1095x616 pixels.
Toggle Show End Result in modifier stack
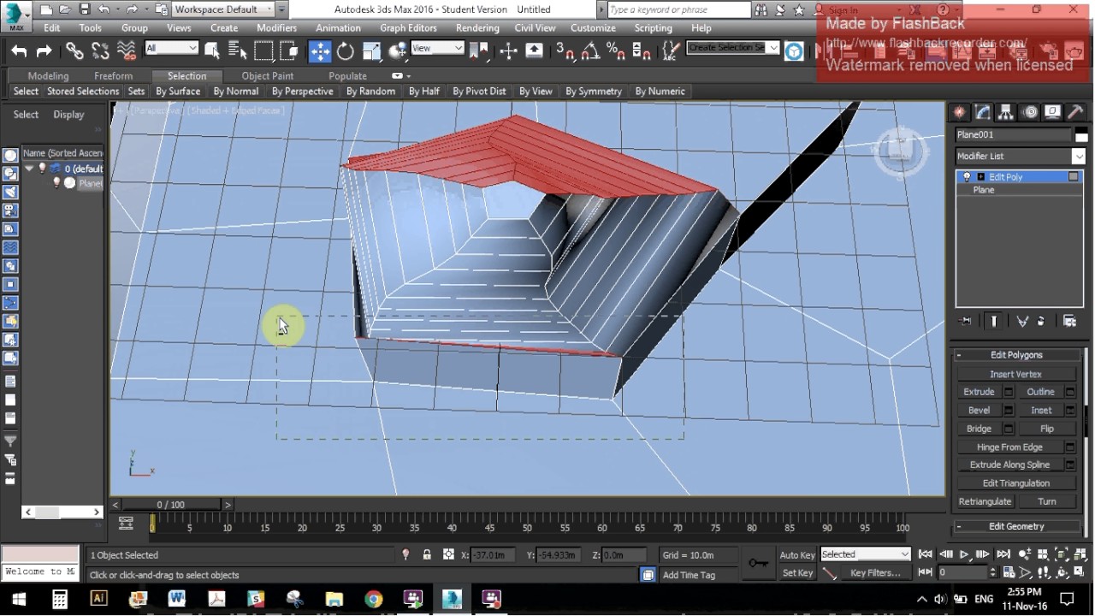tap(994, 321)
